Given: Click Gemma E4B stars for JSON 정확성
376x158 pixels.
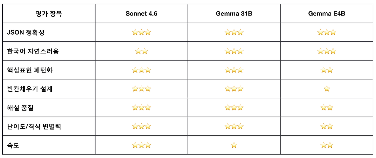Looking at the screenshot, I should tap(327, 32).
